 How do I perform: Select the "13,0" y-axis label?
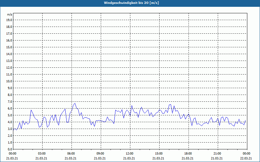pos(9,61)
